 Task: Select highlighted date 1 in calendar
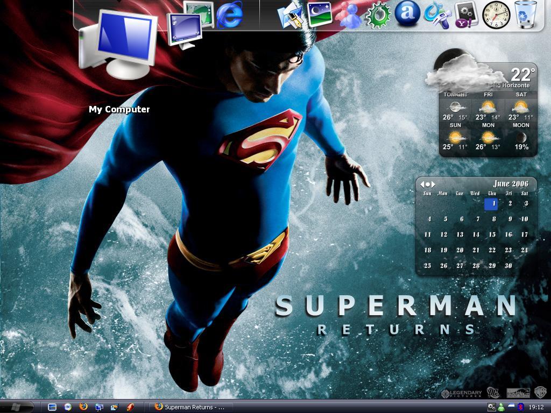coord(491,204)
